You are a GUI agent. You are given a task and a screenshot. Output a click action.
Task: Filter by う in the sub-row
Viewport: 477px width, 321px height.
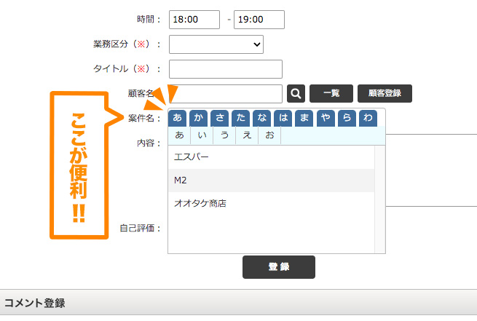[x=224, y=135]
